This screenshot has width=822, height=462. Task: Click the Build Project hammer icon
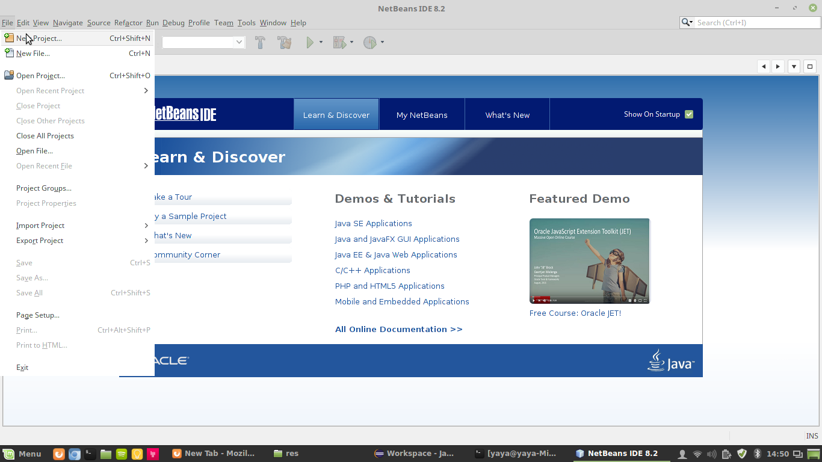coord(260,42)
